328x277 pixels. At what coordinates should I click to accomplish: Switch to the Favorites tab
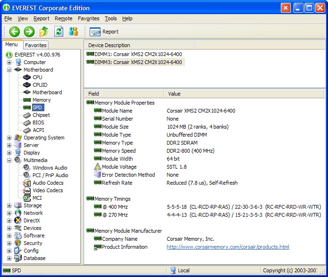click(36, 45)
